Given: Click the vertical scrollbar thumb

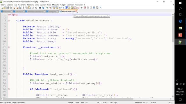Looking at the screenshot, I should coord(173,29).
